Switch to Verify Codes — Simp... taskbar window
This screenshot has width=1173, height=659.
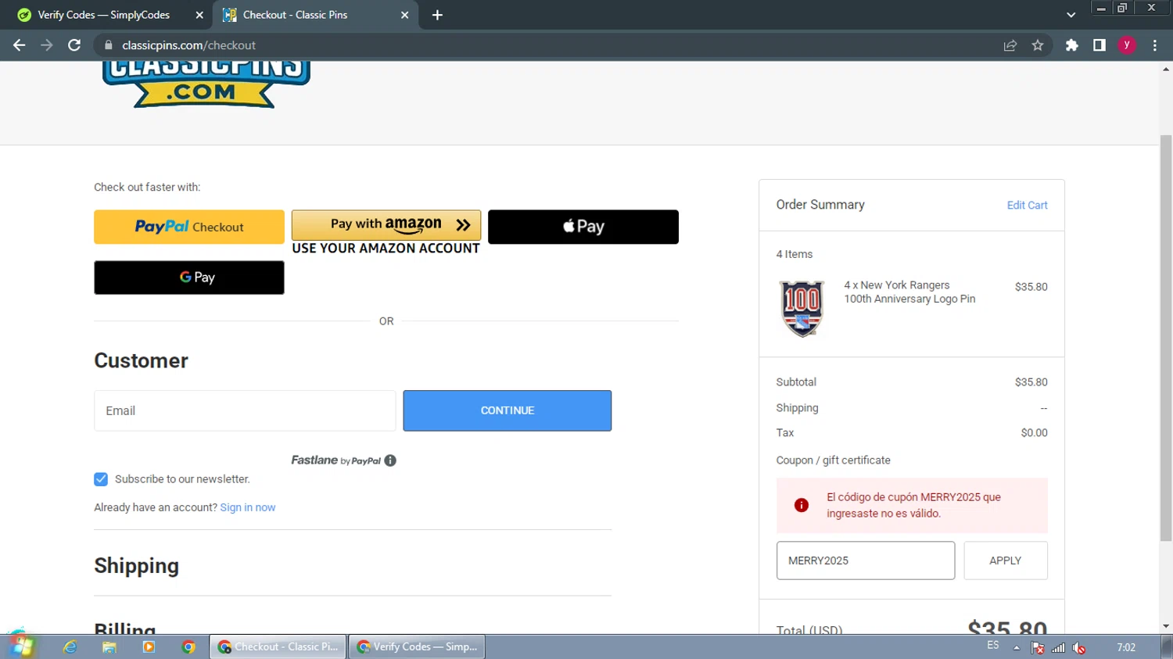[x=417, y=646]
